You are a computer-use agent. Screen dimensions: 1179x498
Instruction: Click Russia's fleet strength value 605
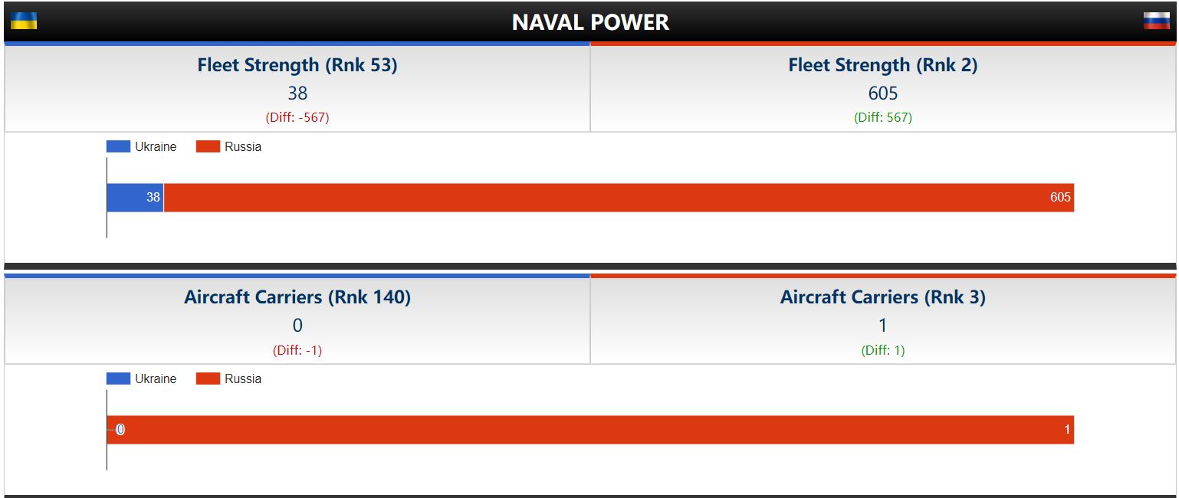coord(883,93)
